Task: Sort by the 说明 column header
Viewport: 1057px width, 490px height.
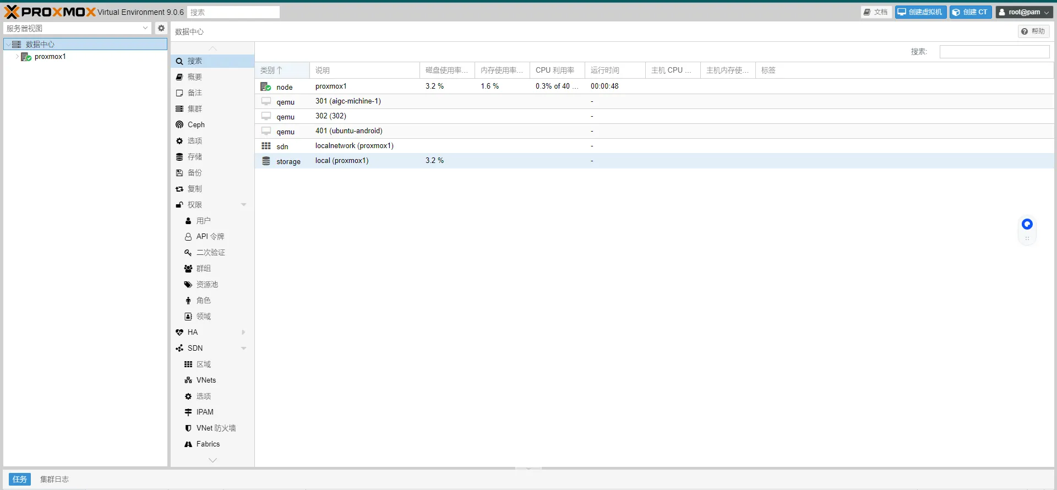Action: point(364,70)
